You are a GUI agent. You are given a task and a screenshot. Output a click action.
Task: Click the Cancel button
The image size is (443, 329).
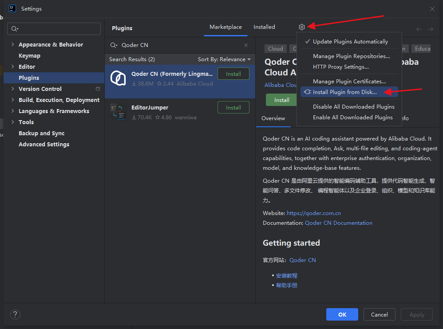tap(379, 314)
